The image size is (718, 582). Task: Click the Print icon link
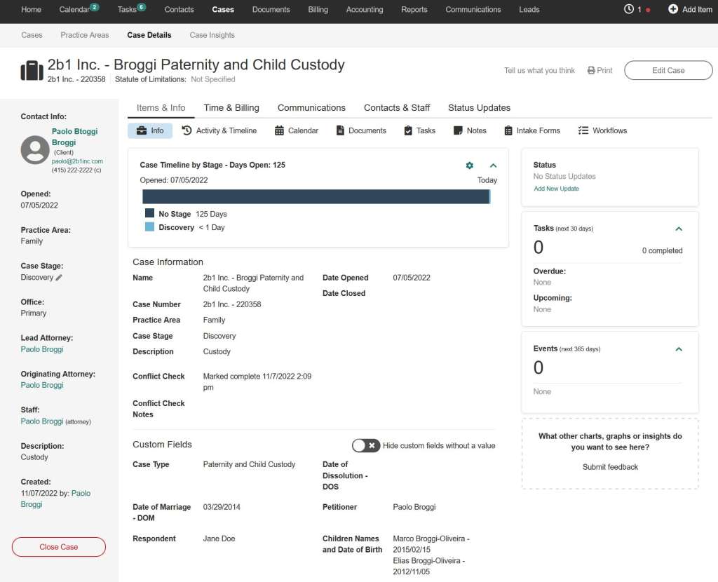(600, 71)
